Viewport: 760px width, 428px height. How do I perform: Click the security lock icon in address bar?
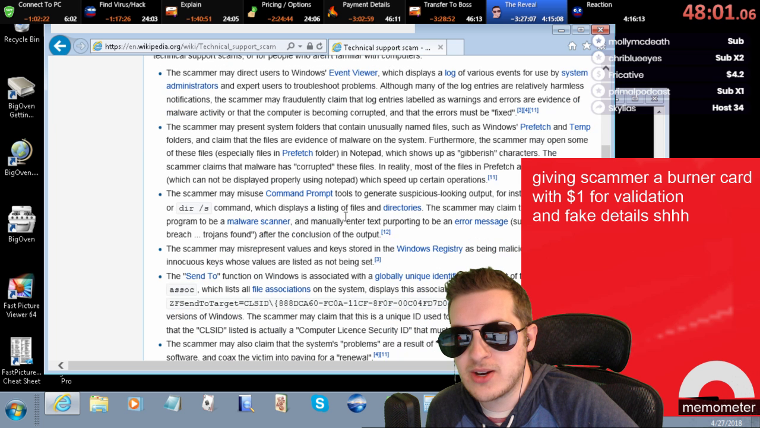pyautogui.click(x=309, y=46)
